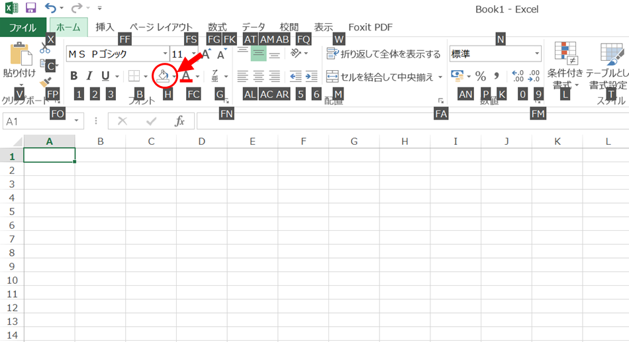Switch to the 挿入 tab
629x342 pixels.
(105, 27)
